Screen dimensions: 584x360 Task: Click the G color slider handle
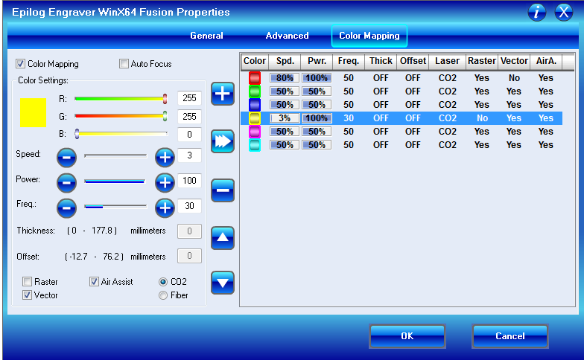pos(165,116)
